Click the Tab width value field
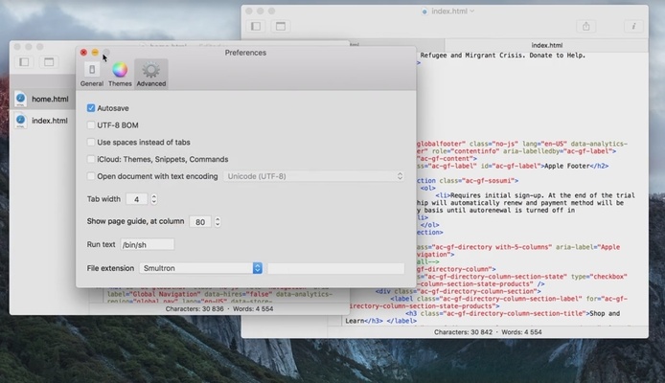The width and height of the screenshot is (665, 383). [137, 199]
